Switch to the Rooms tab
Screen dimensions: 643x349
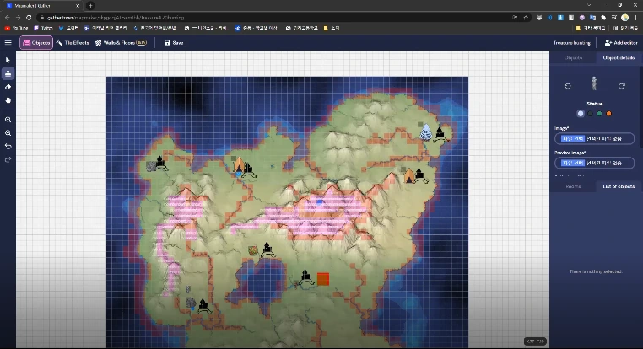click(573, 186)
